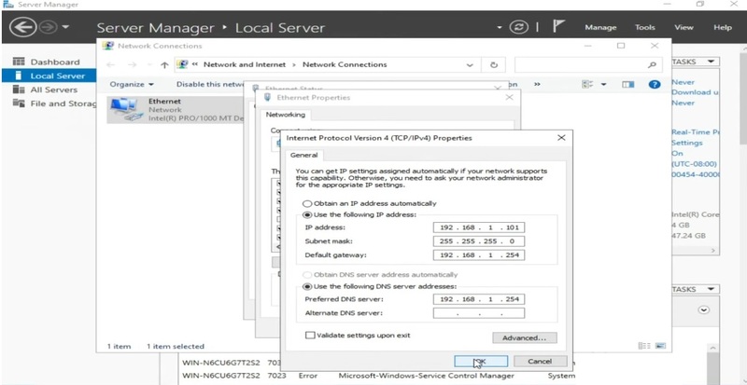The image size is (747, 385).
Task: Select Obtain an IP address automatically
Action: 370,203
